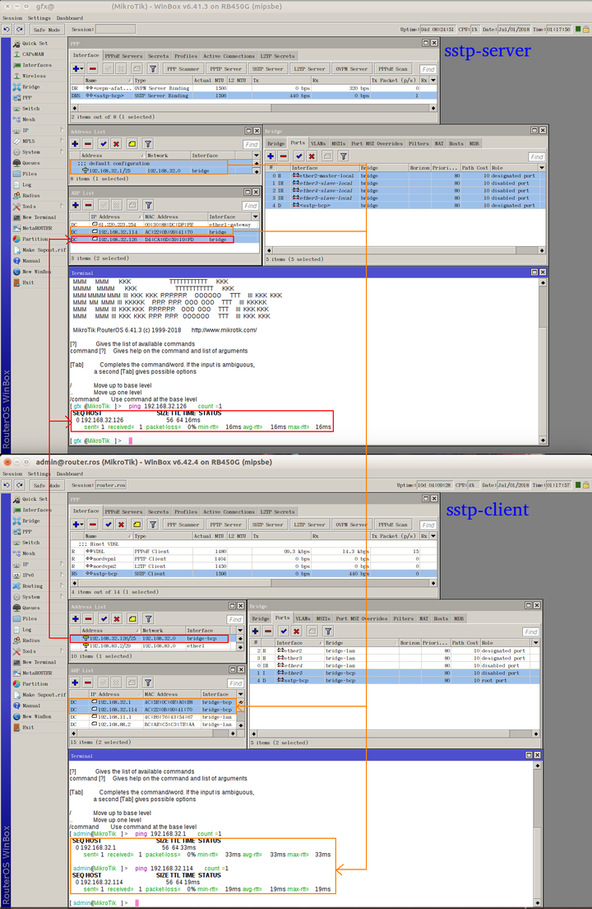This screenshot has width=592, height=909.
Task: Open CAPsMAN in the gfx@ window sidebar
Action: [x=35, y=54]
